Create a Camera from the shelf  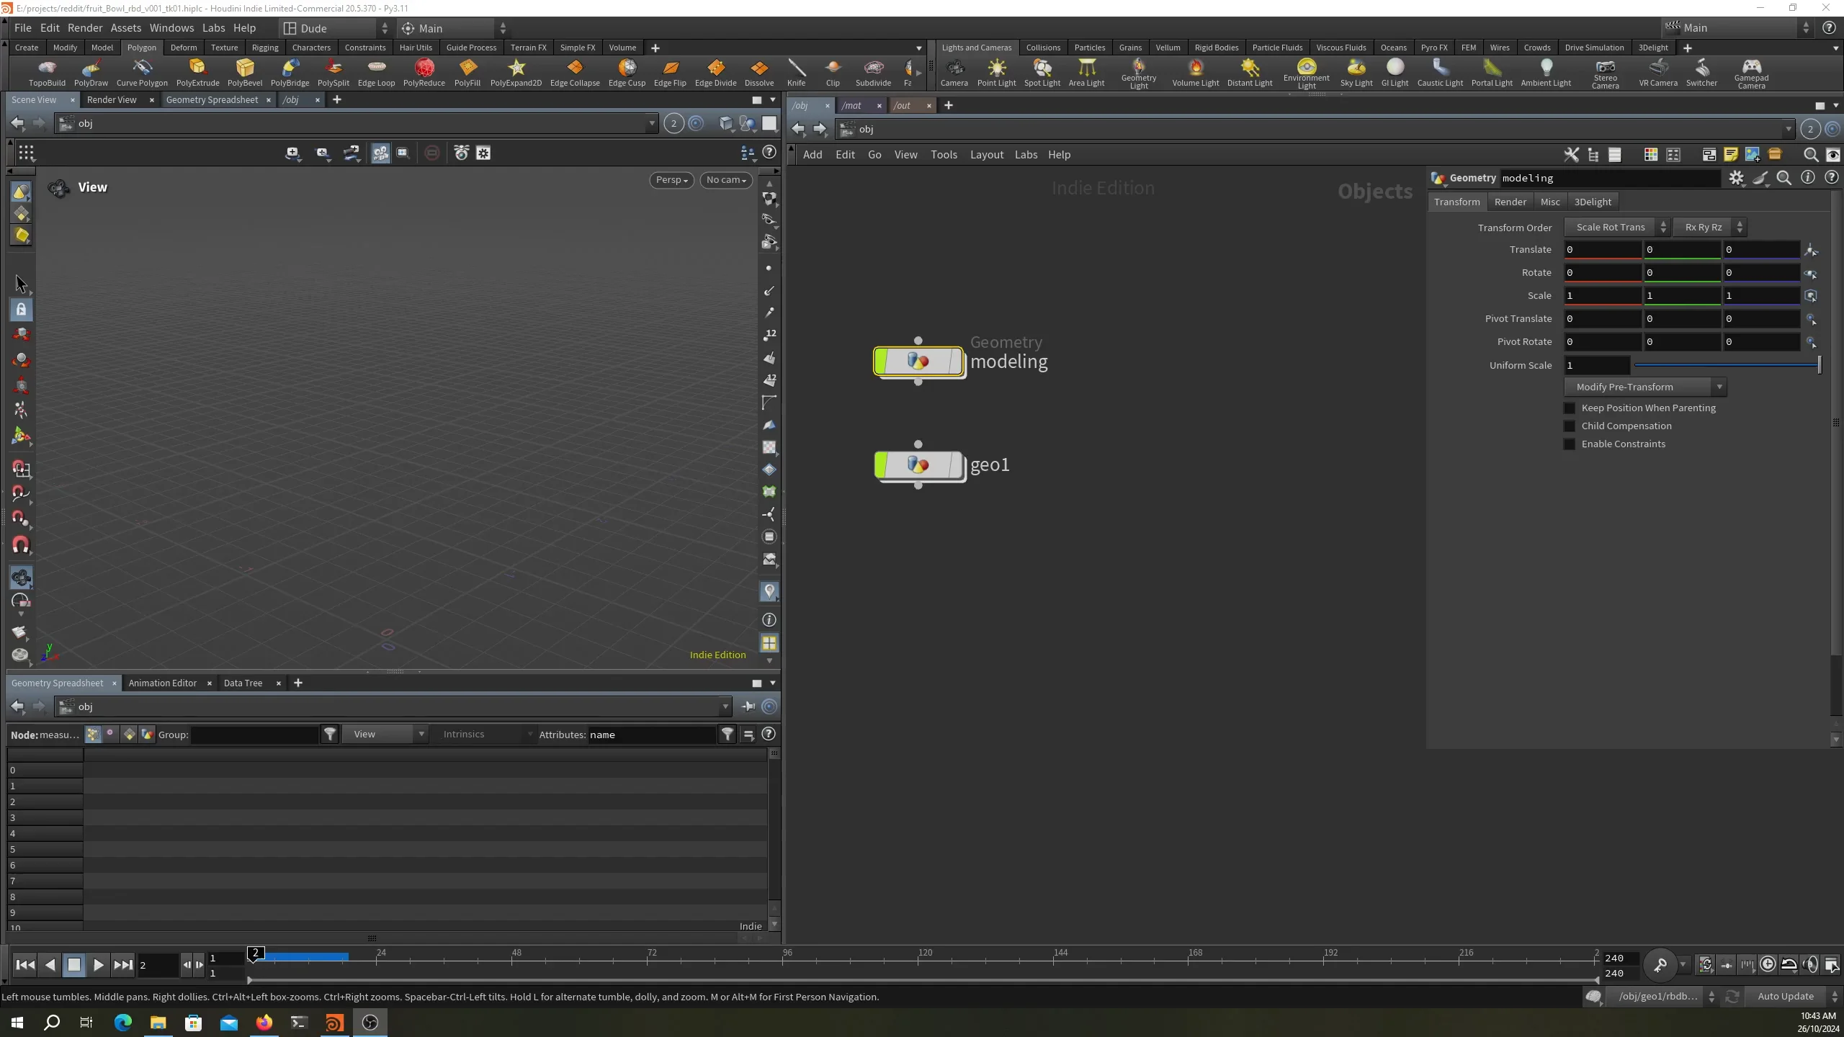coord(954,72)
